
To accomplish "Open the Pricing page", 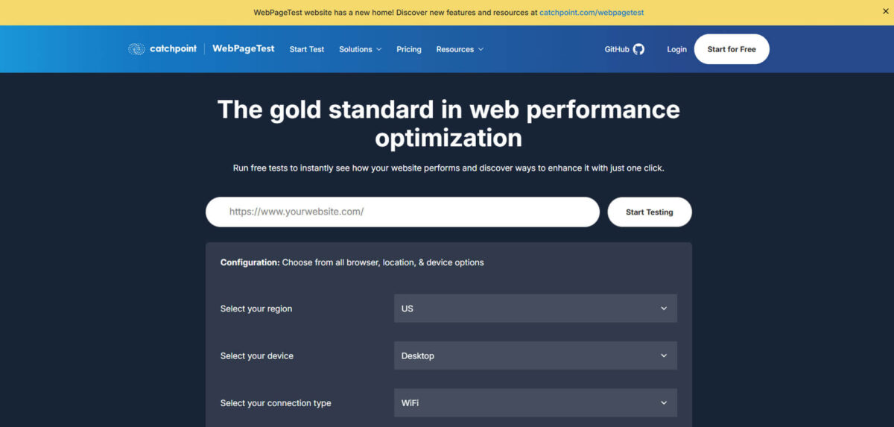I will coord(409,49).
